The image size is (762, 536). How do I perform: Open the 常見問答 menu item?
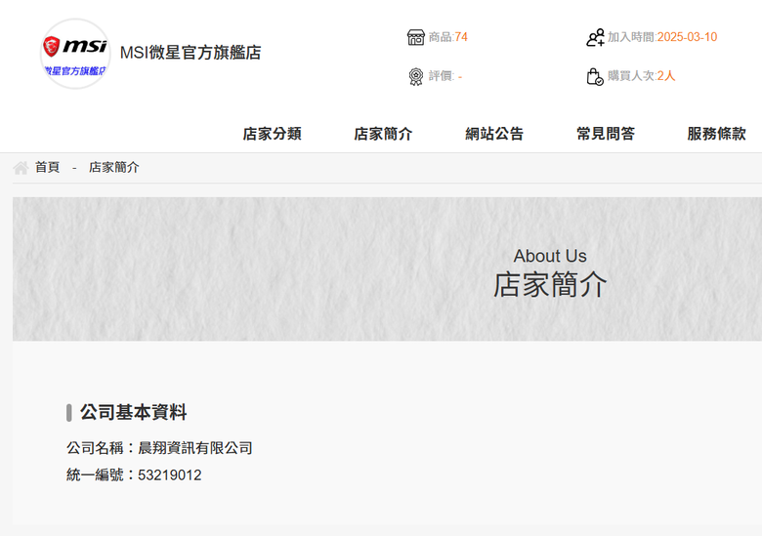606,134
